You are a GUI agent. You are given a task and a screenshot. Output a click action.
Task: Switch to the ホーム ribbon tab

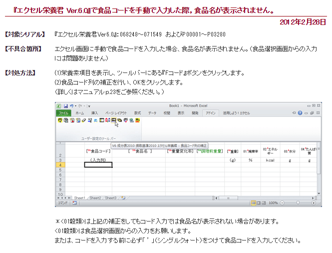click(x=79, y=113)
